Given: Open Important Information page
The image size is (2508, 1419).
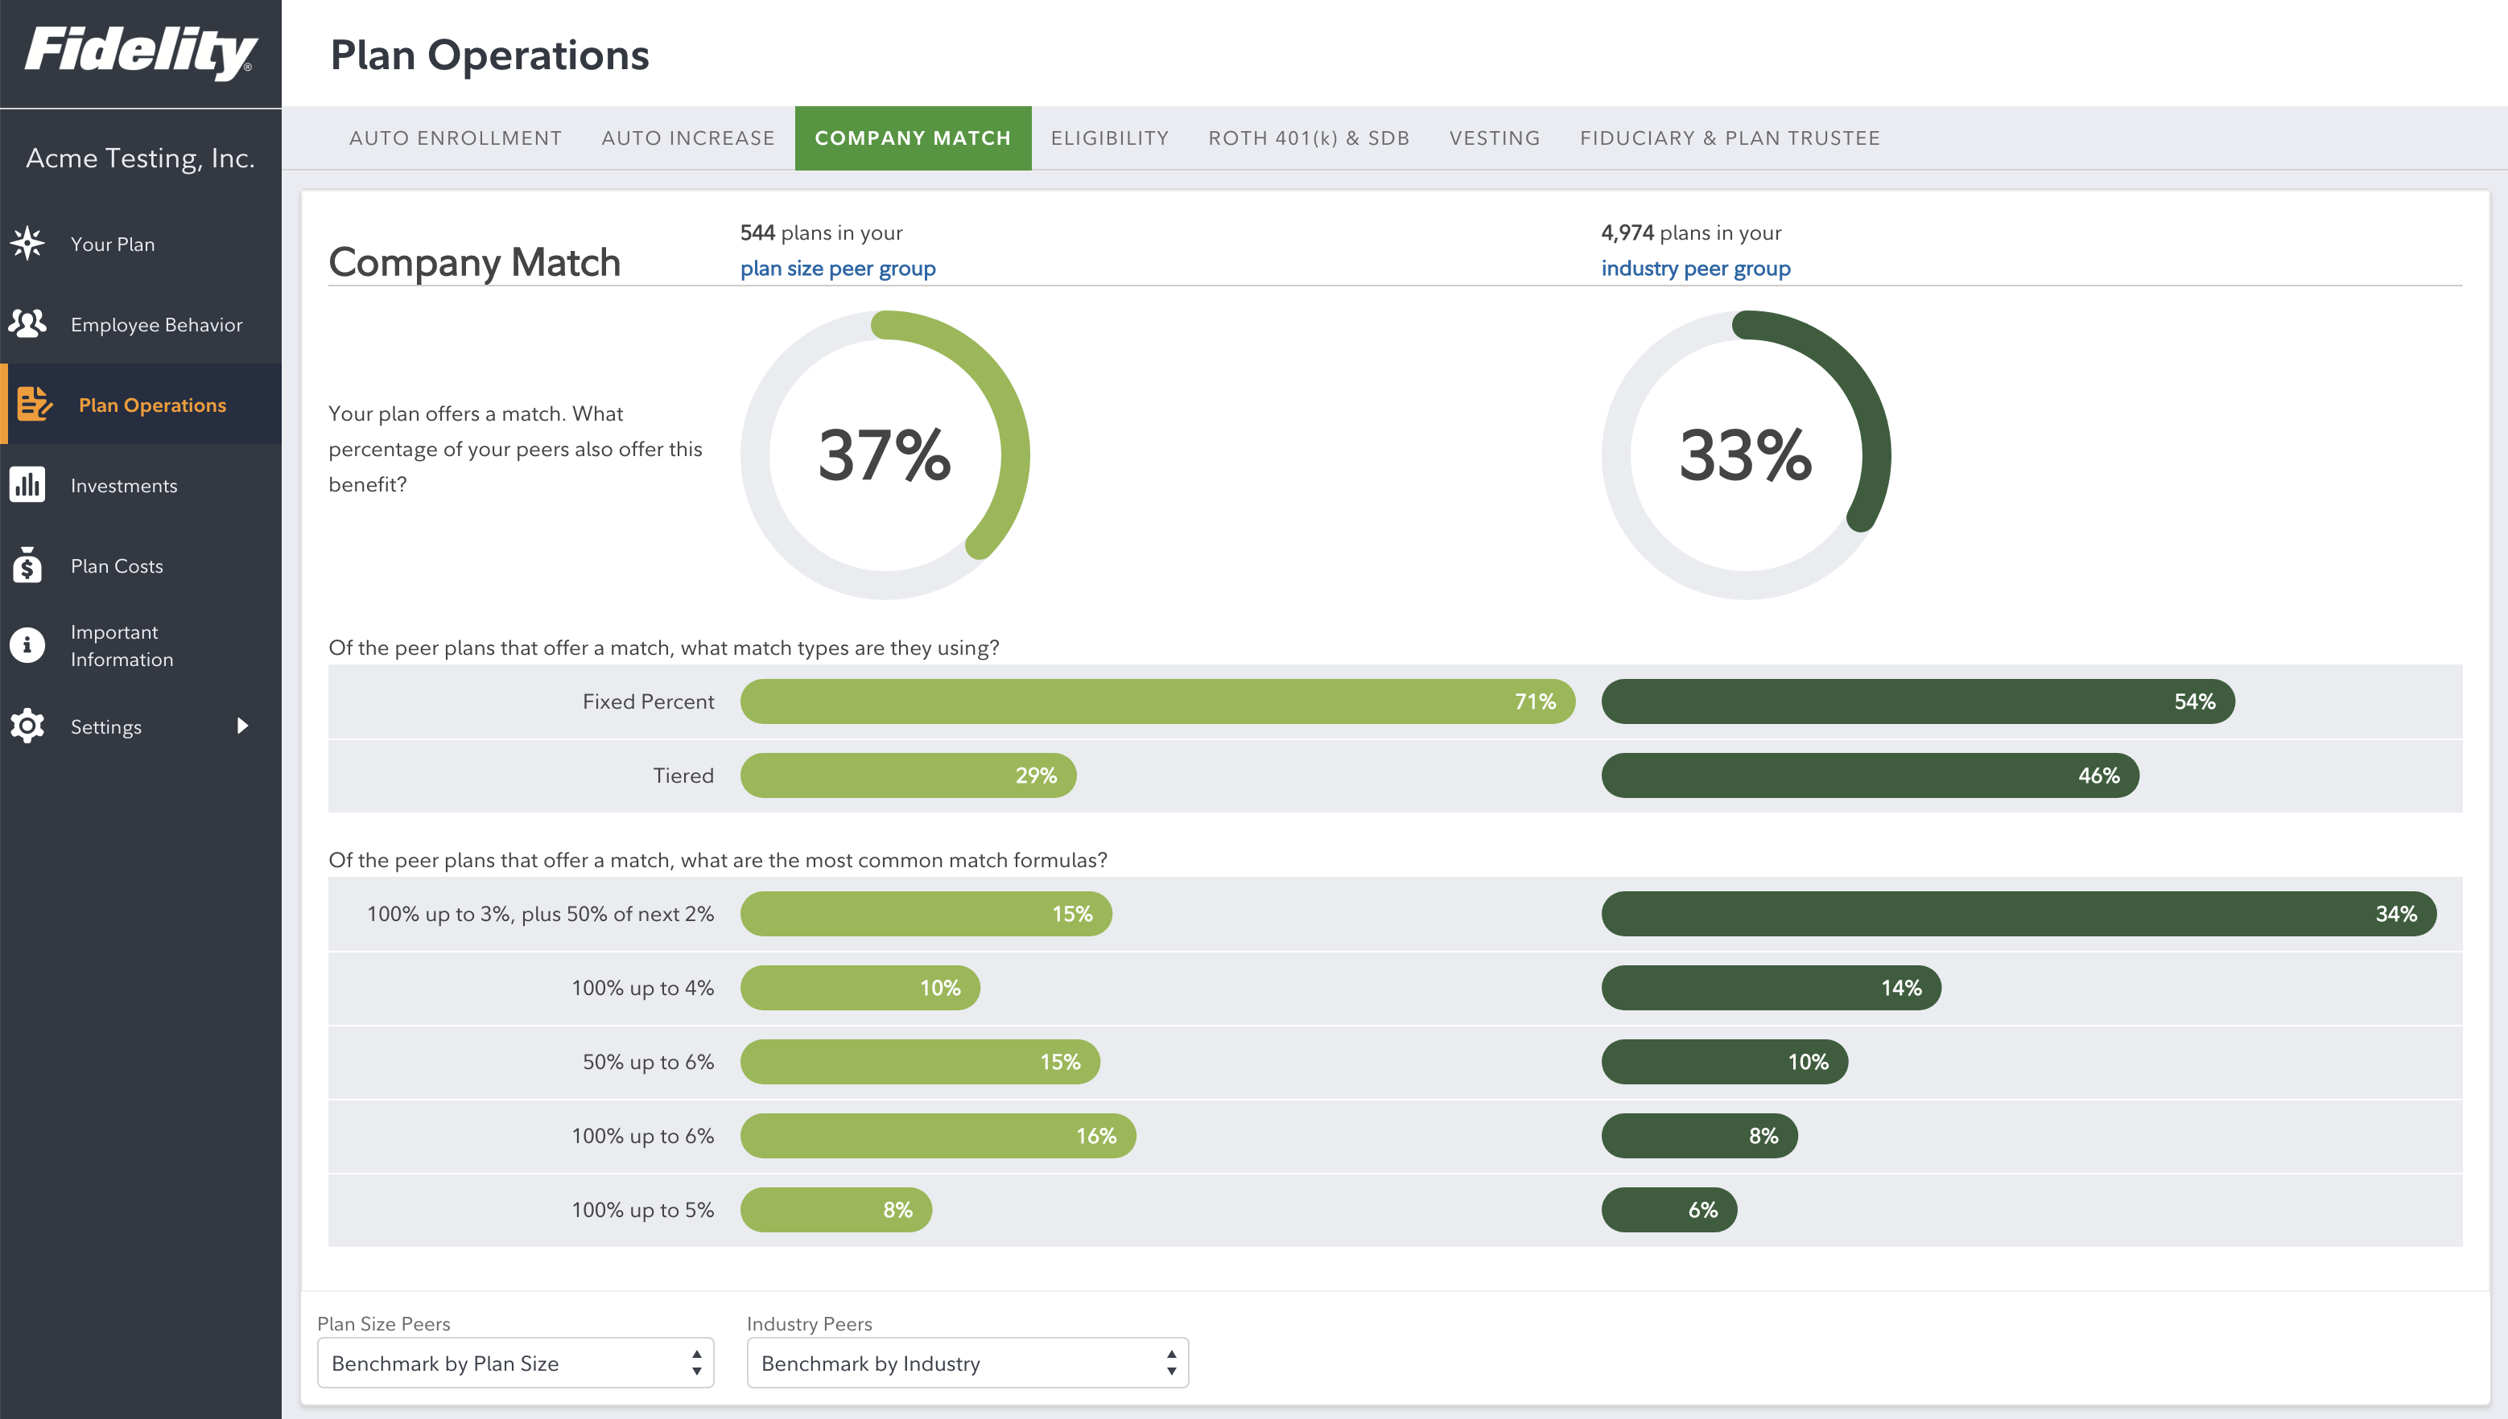Looking at the screenshot, I should 140,645.
